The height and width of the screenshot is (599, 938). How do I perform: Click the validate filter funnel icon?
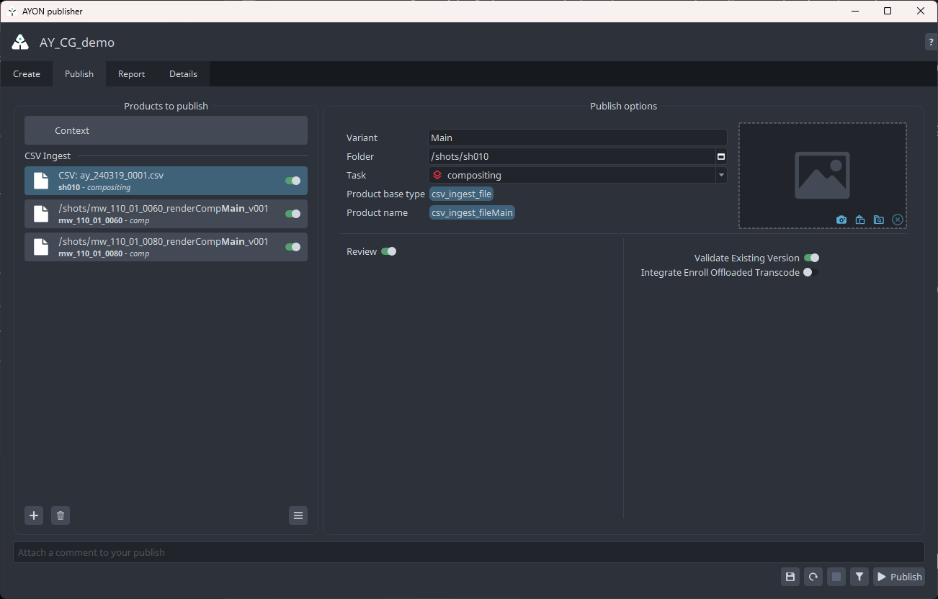pos(859,577)
